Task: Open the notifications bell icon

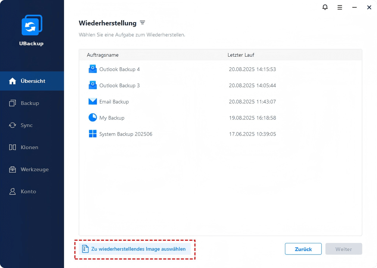Action: (325, 7)
